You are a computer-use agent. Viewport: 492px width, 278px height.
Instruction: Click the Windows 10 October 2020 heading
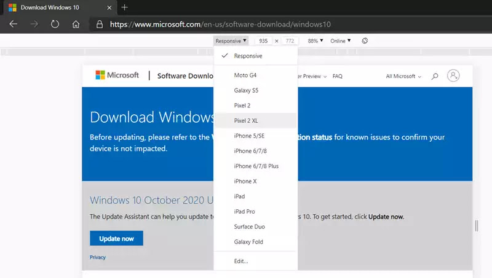(x=151, y=200)
